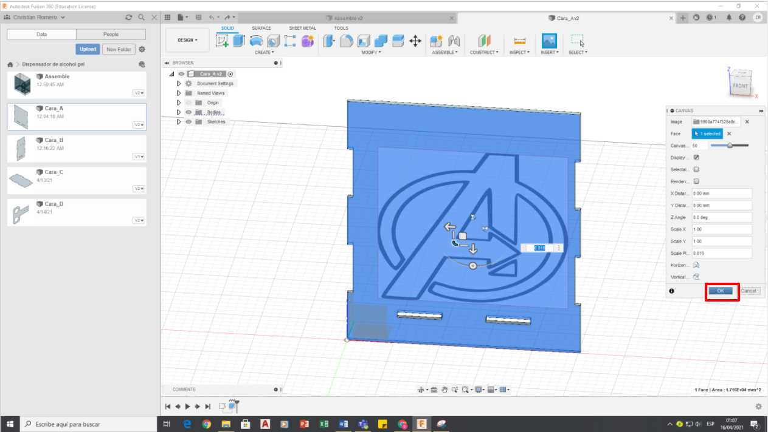Open the Show Data Panel grid icon

point(168,18)
